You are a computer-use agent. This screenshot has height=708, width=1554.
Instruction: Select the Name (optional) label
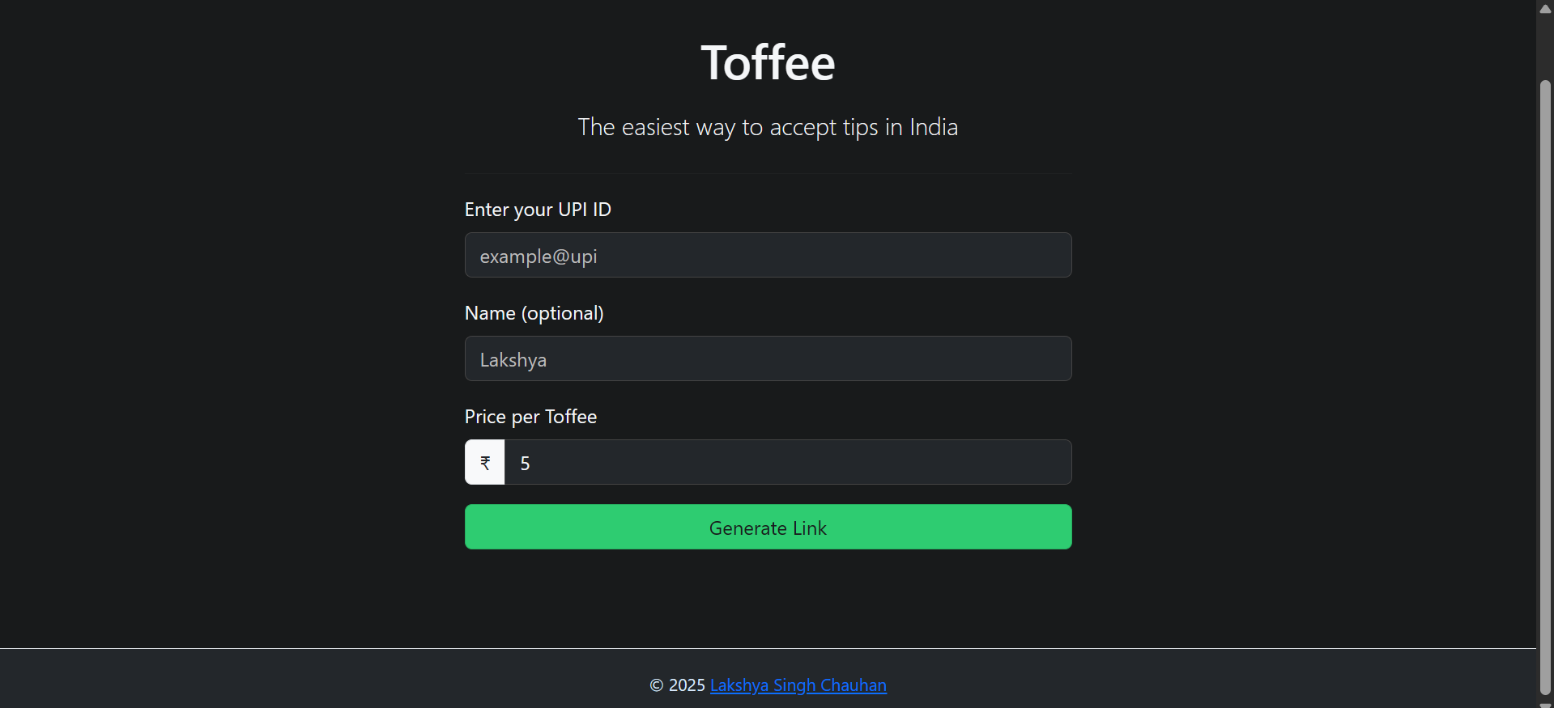tap(534, 313)
